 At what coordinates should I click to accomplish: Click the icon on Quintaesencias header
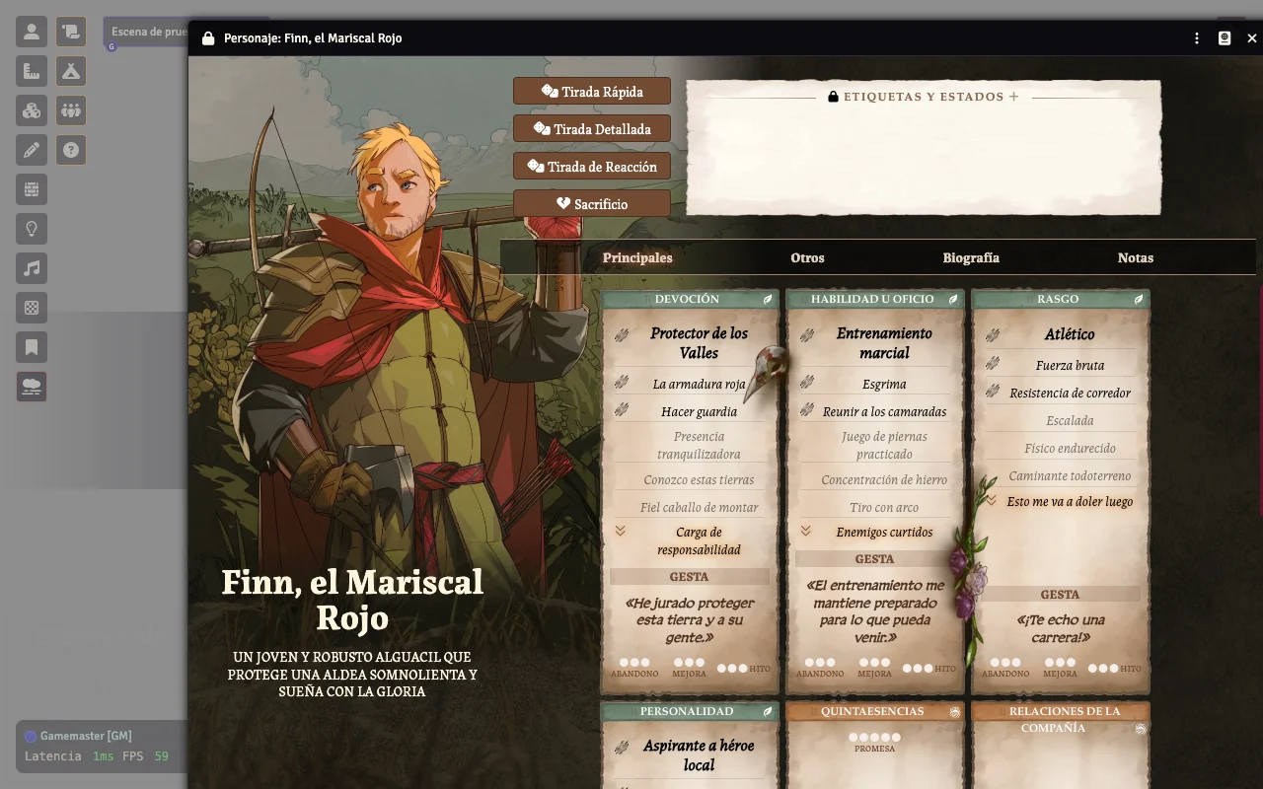coord(954,711)
